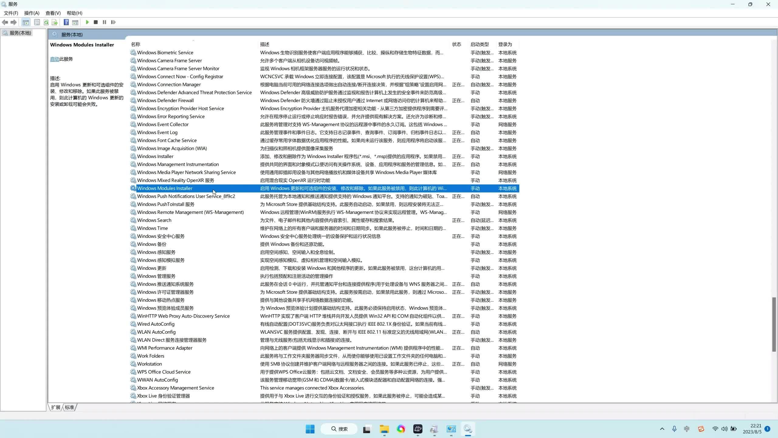The image size is (778, 438).
Task: Open Help via the blue question mark icon
Action: point(66,22)
